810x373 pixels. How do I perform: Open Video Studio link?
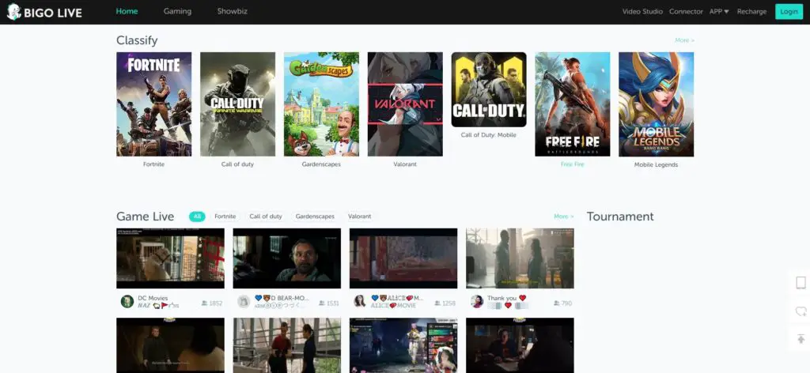pyautogui.click(x=642, y=11)
